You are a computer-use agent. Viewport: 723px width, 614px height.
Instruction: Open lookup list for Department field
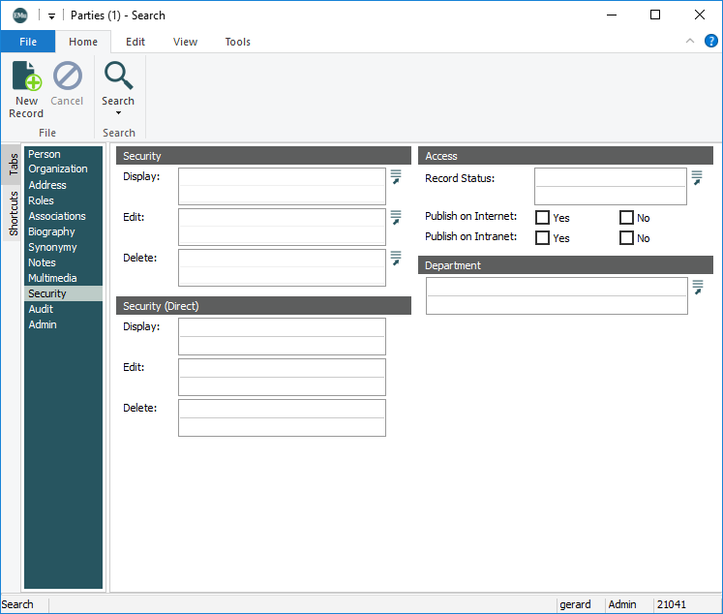coord(697,287)
